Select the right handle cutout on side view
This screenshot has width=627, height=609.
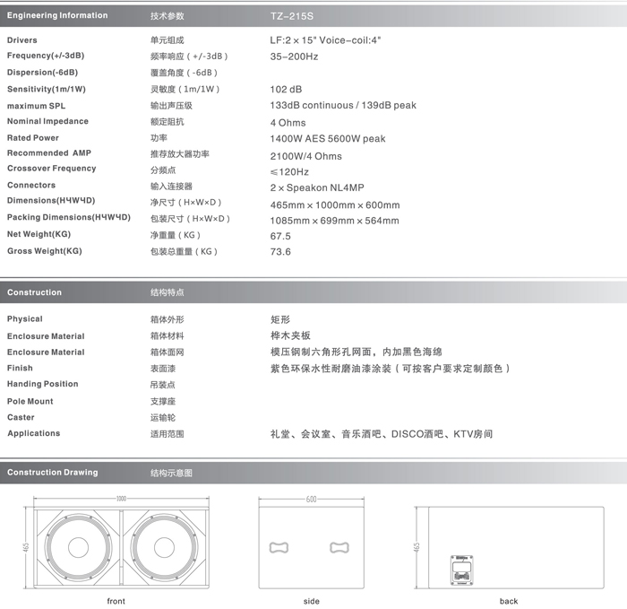tap(339, 547)
